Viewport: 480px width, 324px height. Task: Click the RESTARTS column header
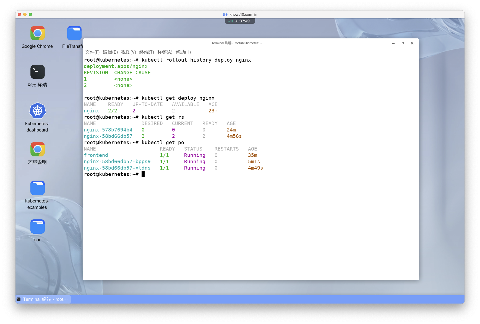(x=226, y=149)
